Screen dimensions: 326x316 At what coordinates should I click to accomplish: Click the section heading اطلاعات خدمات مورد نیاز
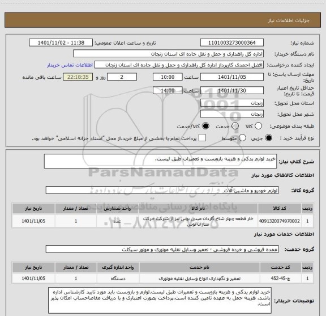point(284,234)
